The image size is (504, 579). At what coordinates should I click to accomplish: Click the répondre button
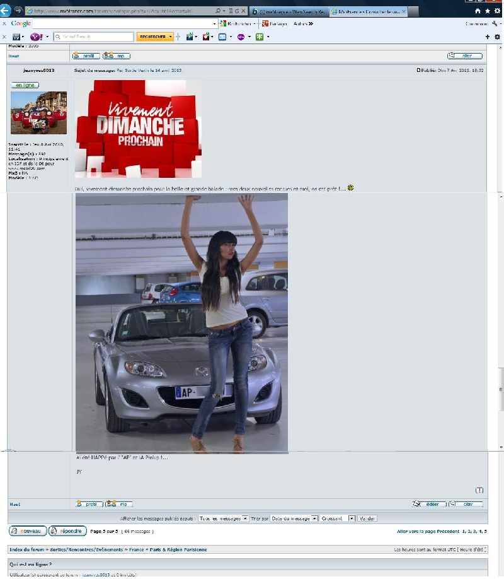click(67, 531)
